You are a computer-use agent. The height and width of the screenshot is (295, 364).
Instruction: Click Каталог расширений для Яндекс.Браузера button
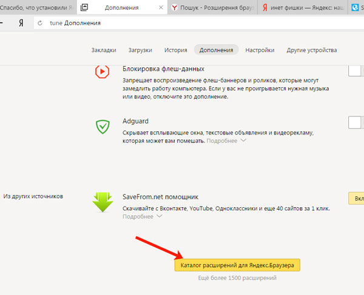237,265
